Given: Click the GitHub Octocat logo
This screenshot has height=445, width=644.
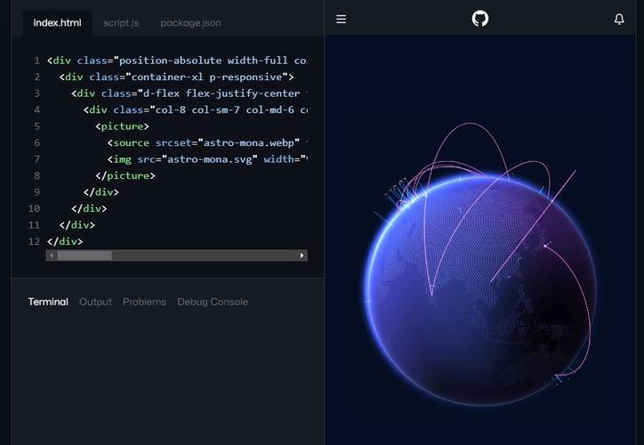Looking at the screenshot, I should [479, 19].
